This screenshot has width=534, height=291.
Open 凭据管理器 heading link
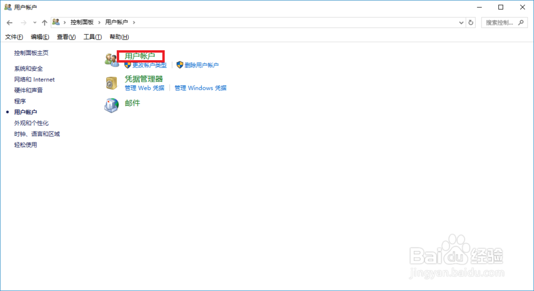pos(144,79)
